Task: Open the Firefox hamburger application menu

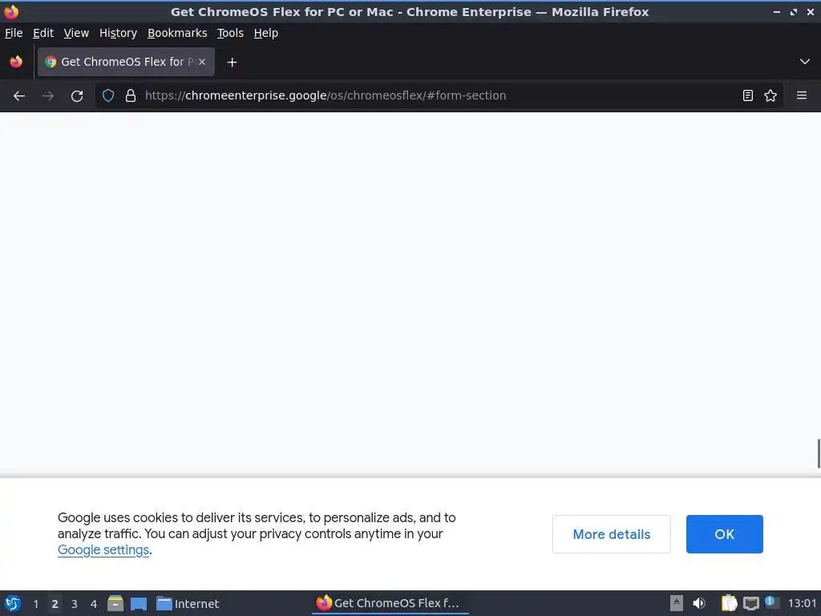Action: click(802, 95)
